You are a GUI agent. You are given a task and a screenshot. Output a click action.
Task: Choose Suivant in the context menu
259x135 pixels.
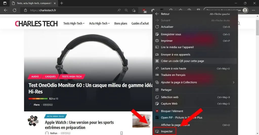pyautogui.click(x=195, y=20)
